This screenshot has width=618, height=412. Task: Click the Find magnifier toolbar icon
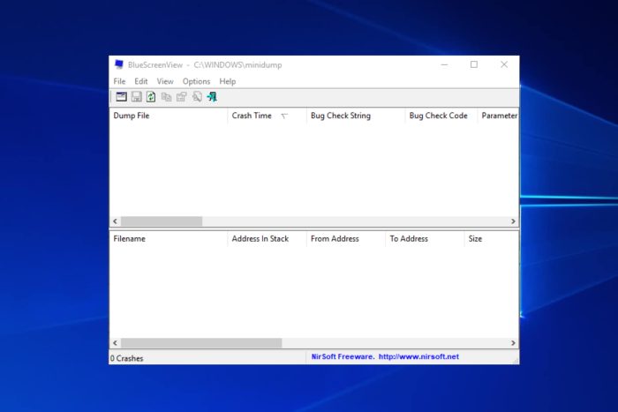[x=197, y=97]
